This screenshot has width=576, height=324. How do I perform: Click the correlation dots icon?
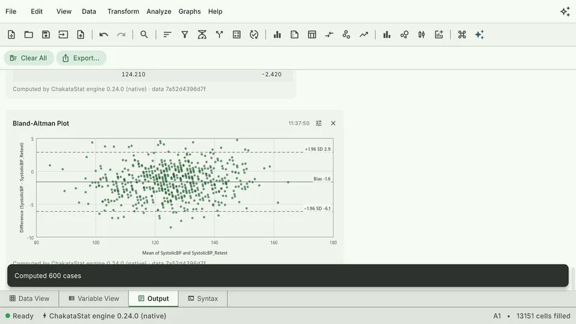[x=346, y=35]
